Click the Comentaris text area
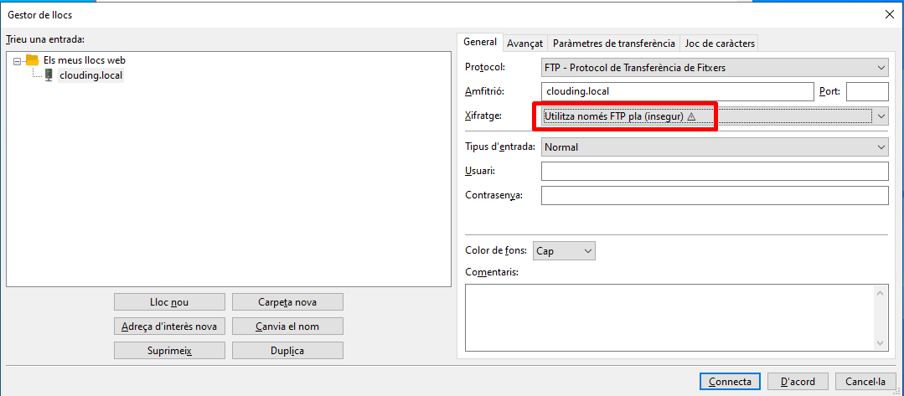Image resolution: width=904 pixels, height=396 pixels. [x=671, y=317]
